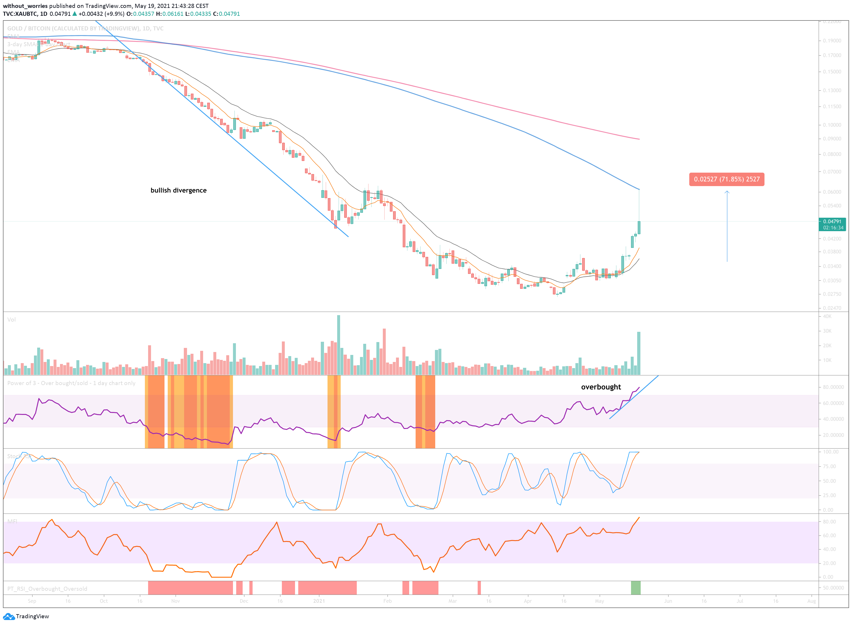Click the TradingView logo at bottom left

tap(26, 616)
